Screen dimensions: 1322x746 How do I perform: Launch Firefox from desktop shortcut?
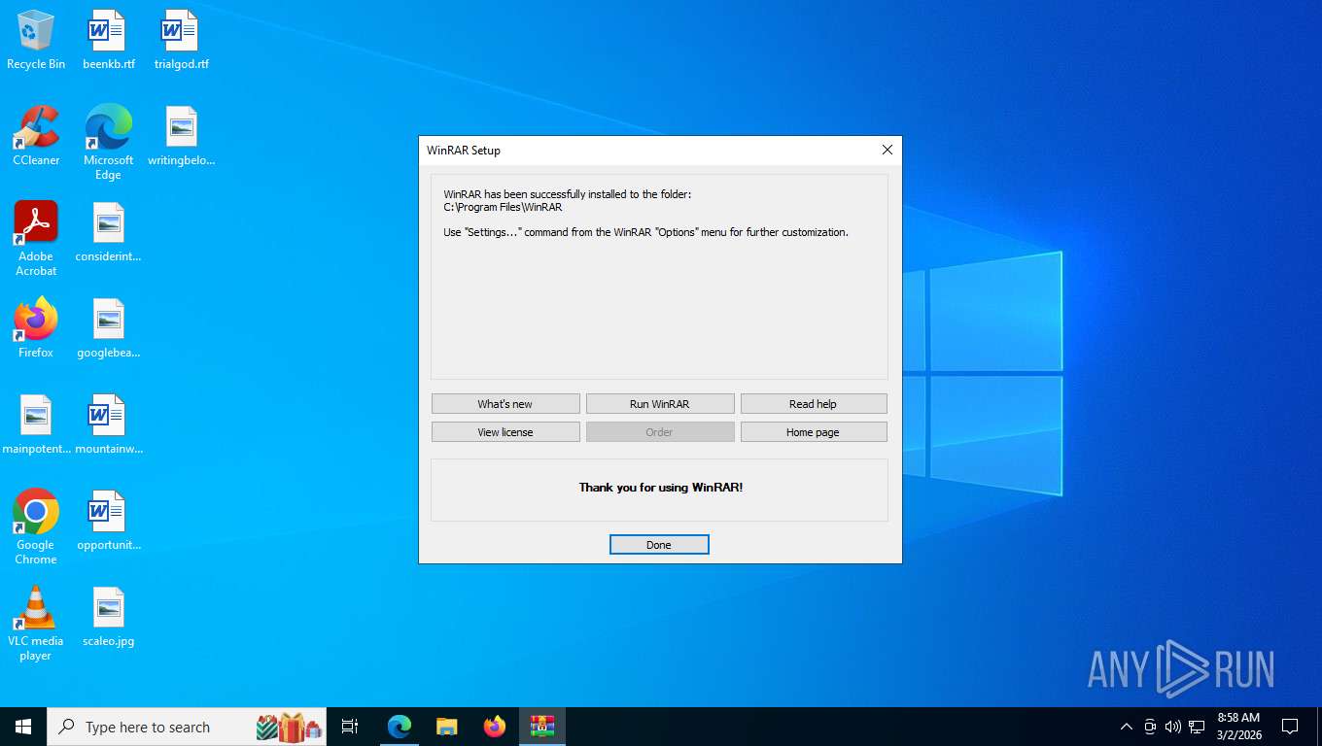[36, 328]
